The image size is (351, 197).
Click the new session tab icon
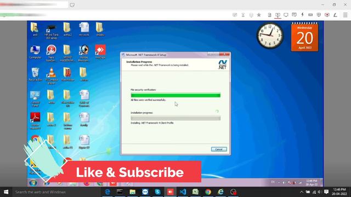pyautogui.click(x=72, y=5)
